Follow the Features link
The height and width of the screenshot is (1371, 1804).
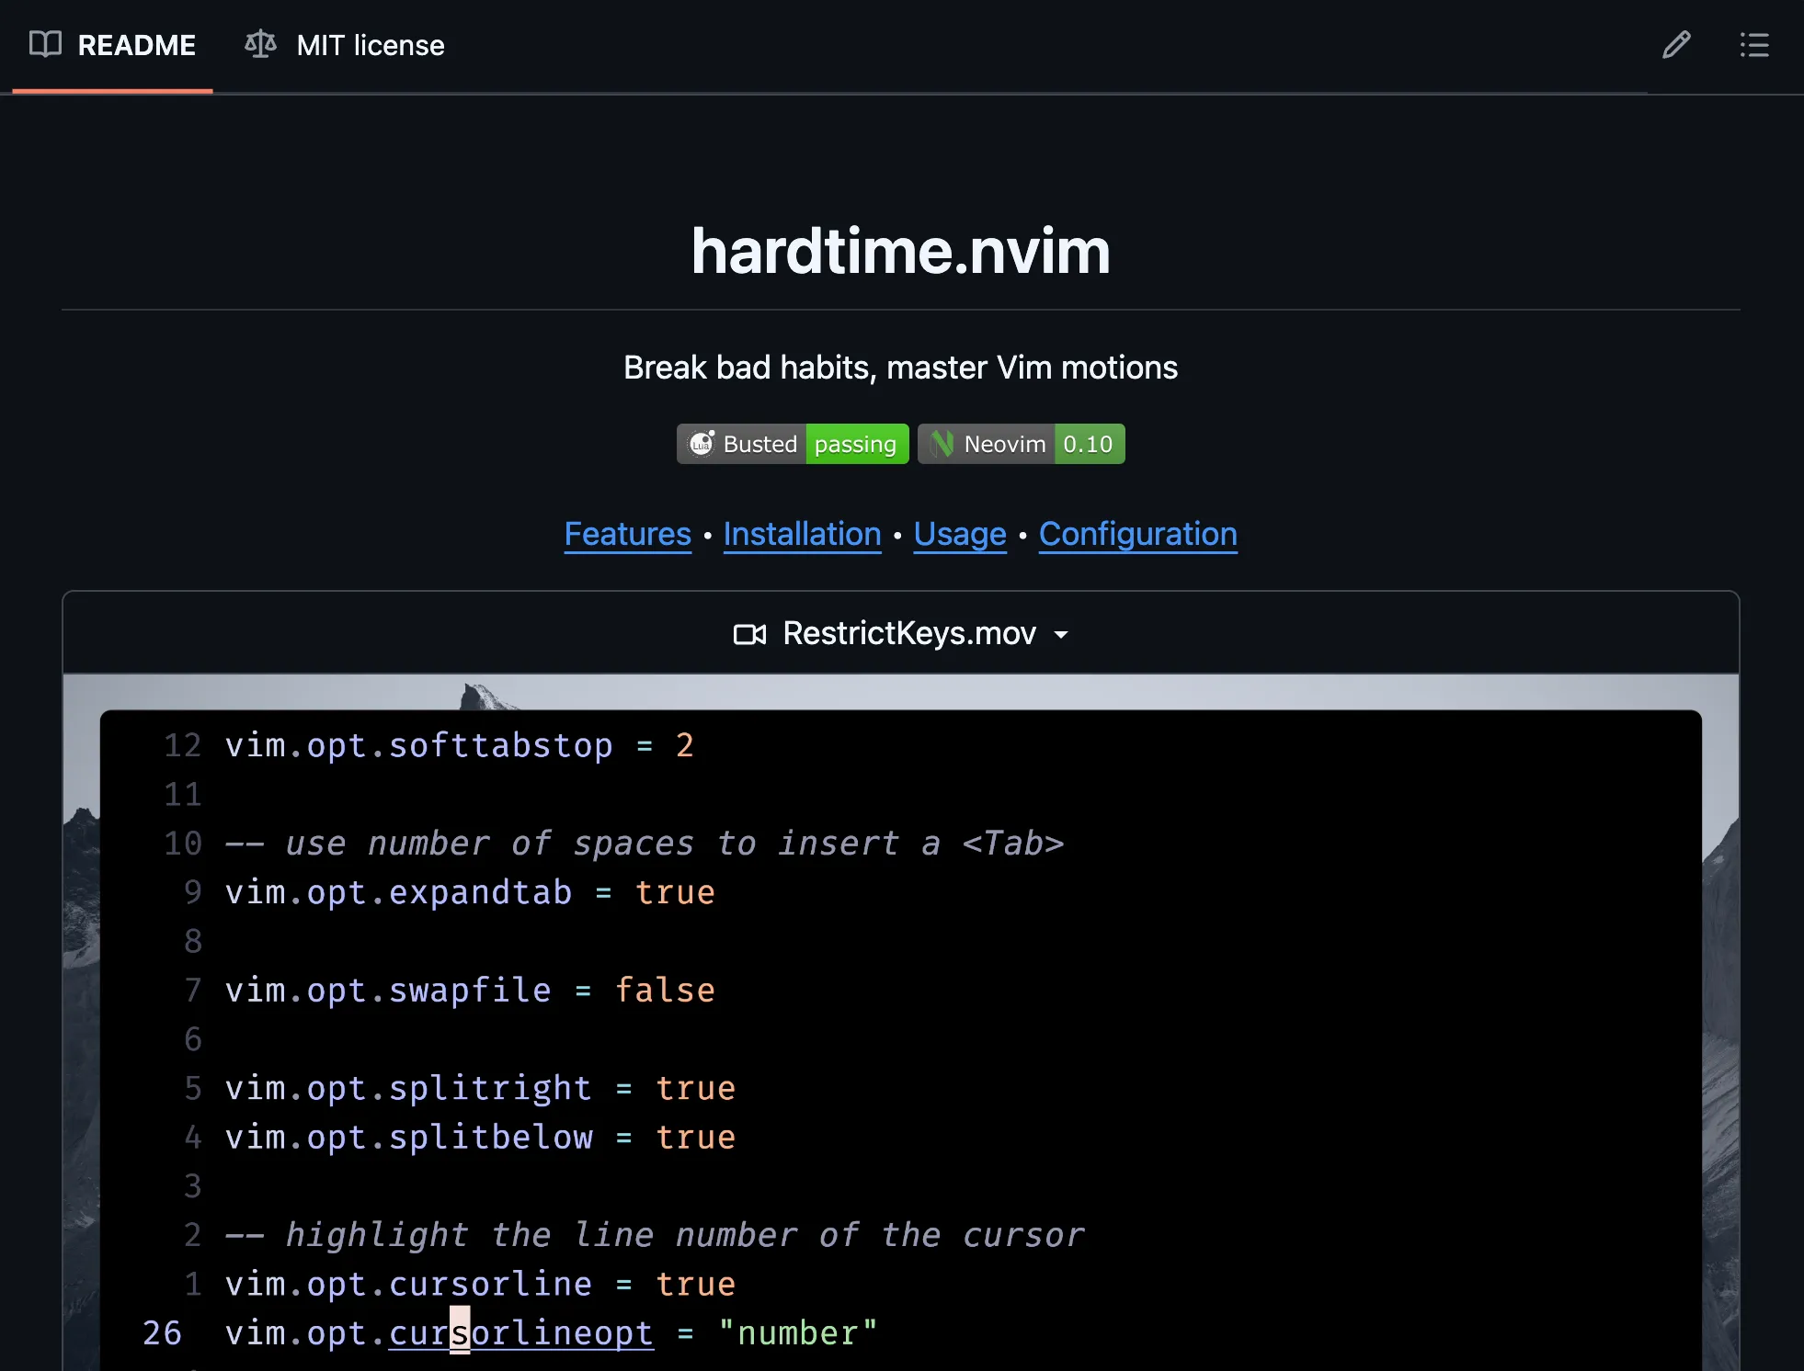tap(627, 534)
